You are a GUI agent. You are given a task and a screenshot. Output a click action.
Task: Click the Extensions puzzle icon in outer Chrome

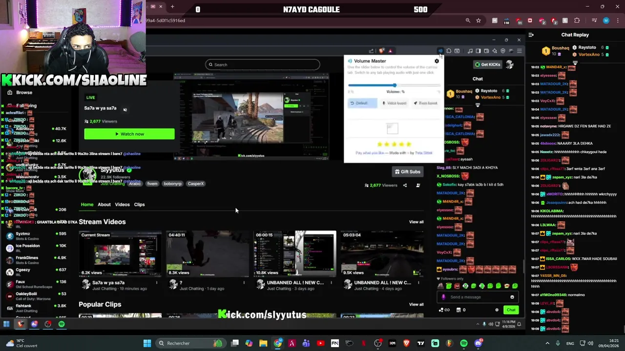click(x=577, y=20)
